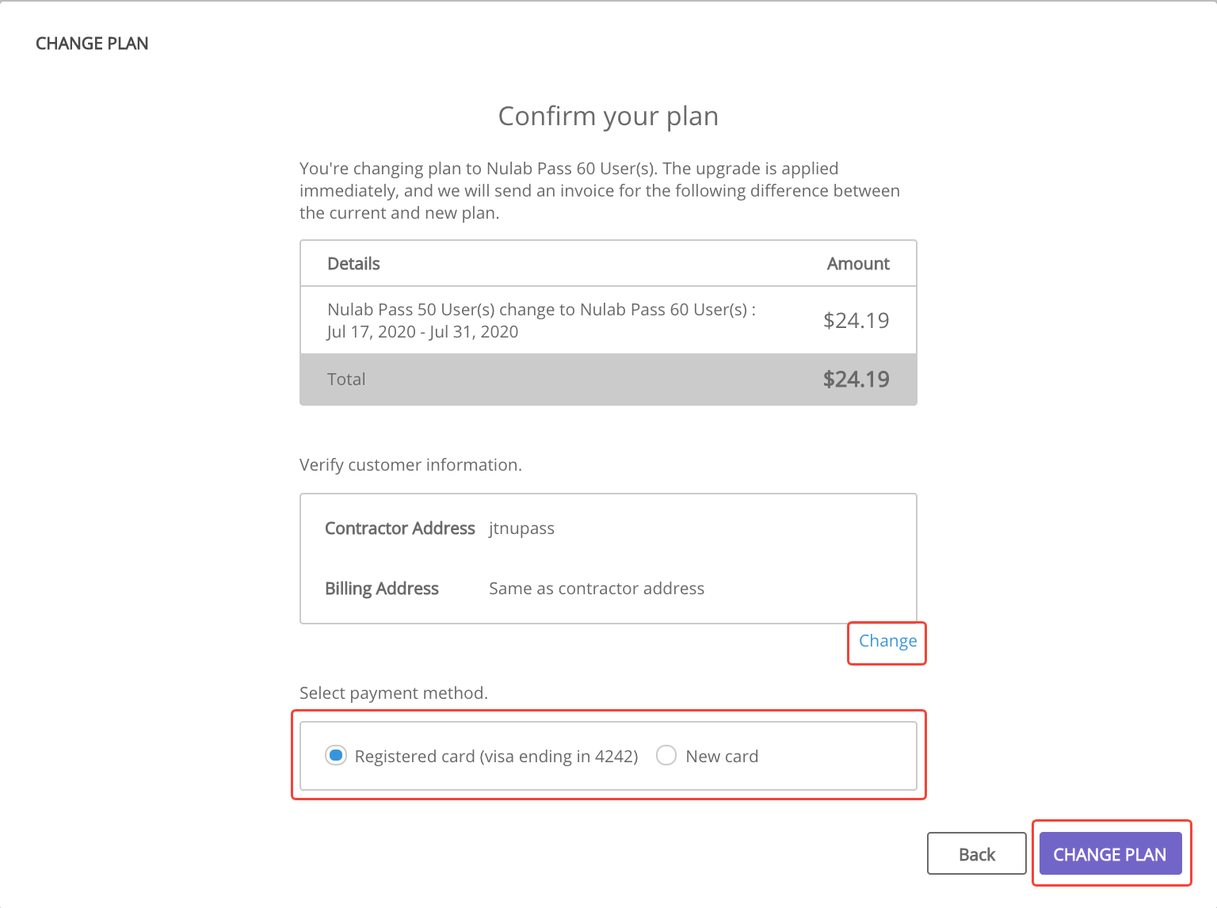Click the Amount column header
This screenshot has height=908, width=1217.
tap(858, 264)
